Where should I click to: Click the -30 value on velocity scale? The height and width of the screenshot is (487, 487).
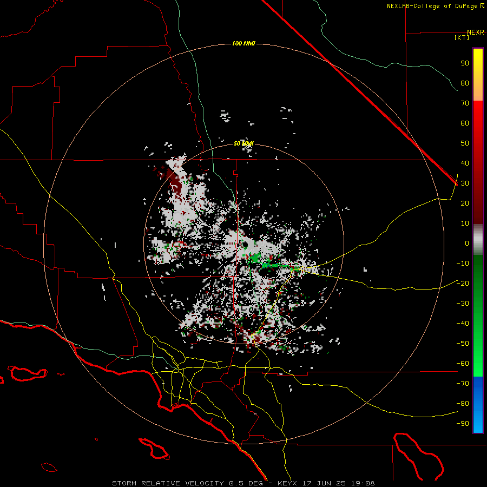[x=463, y=304]
